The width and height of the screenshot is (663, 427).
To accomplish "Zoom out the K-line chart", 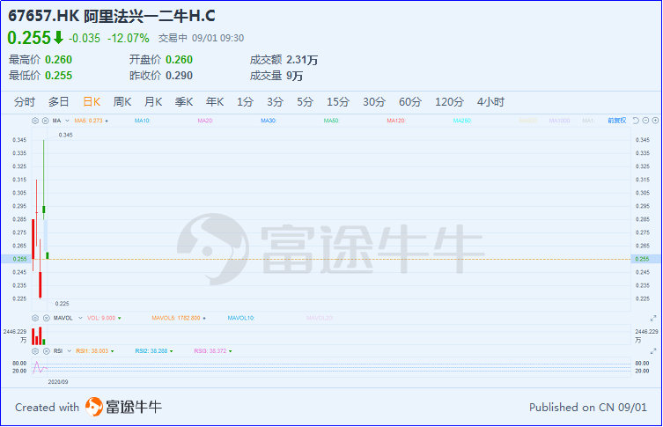I will tap(645, 121).
